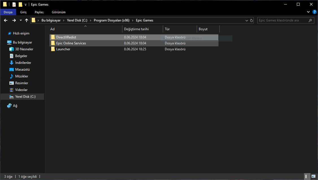The image size is (318, 180).
Task: Open Hızlı erişim in sidebar
Action: pos(21,33)
